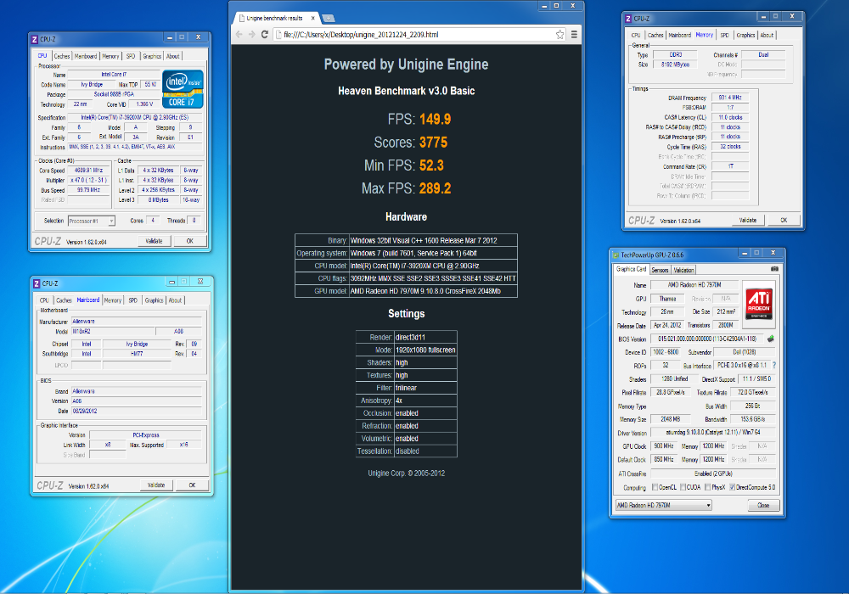Open the Processor #1 selection dropdown

click(92, 221)
